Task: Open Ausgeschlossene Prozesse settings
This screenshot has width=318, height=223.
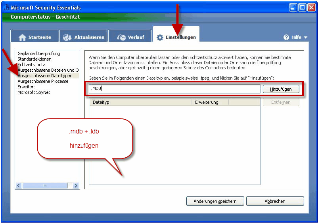Action: pyautogui.click(x=43, y=81)
